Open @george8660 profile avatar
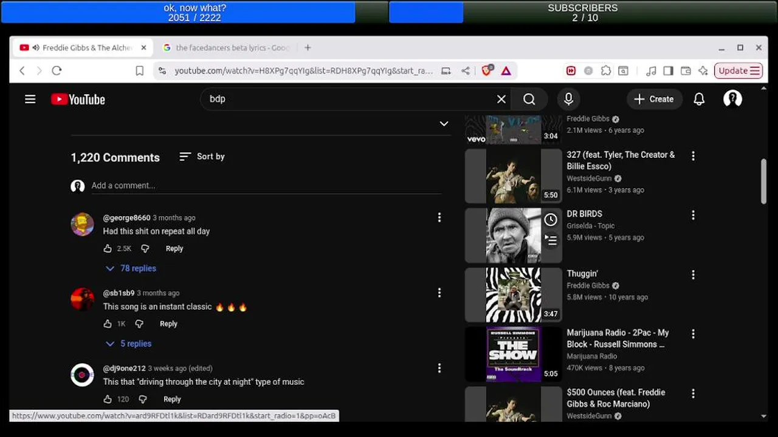This screenshot has height=437, width=778. pyautogui.click(x=82, y=225)
